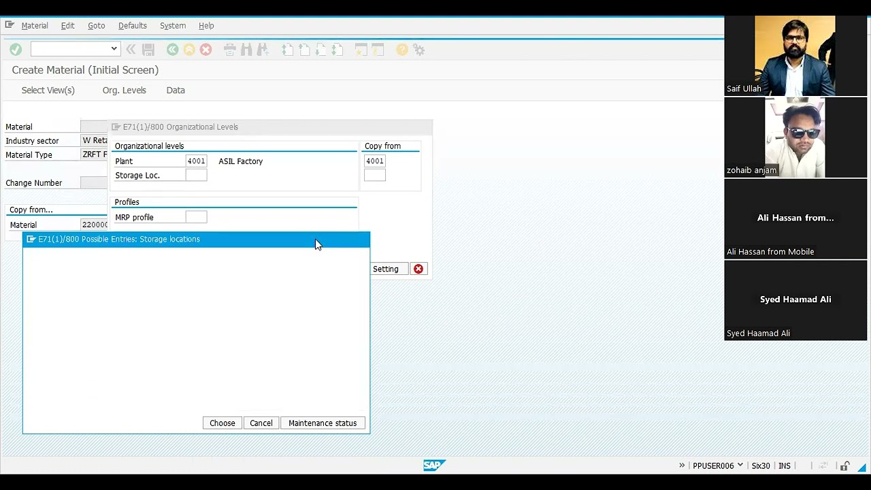Open the Edit menu
Image resolution: width=871 pixels, height=490 pixels.
(67, 26)
